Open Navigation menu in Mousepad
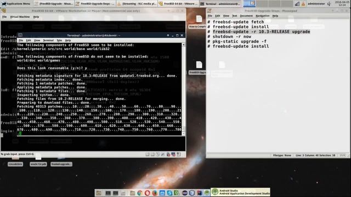 (x=262, y=16)
